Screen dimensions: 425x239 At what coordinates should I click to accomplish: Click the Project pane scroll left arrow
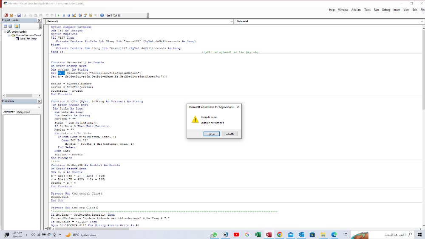point(4,96)
